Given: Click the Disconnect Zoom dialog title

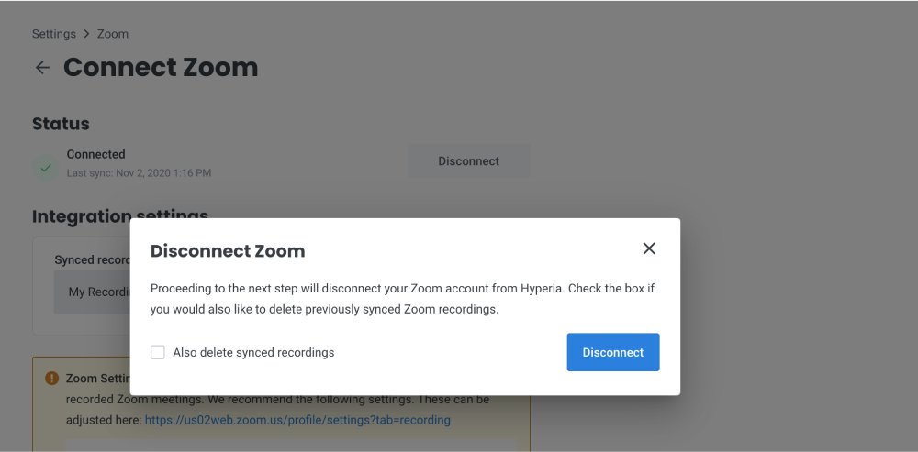Looking at the screenshot, I should point(228,251).
